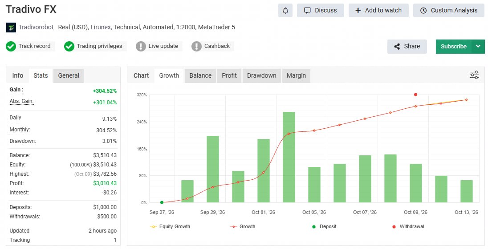
Task: Click the '2 hours ago' updated value
Action: (x=102, y=231)
